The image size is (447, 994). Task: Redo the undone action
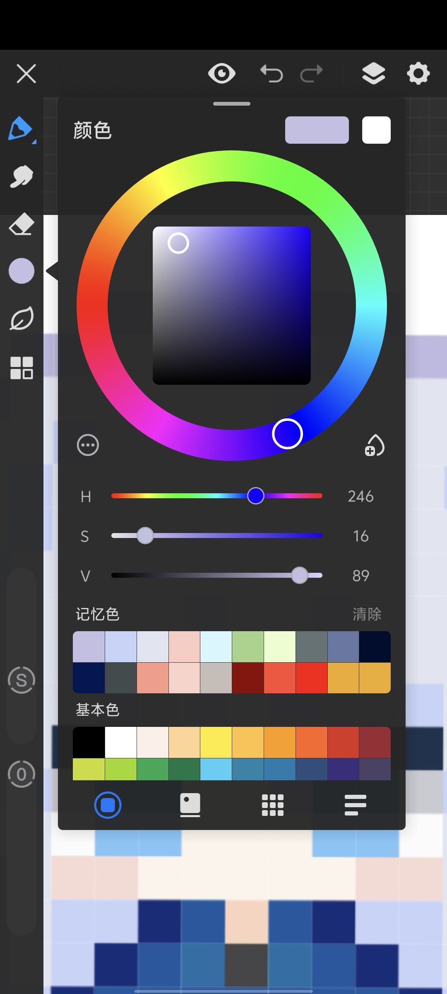(311, 74)
